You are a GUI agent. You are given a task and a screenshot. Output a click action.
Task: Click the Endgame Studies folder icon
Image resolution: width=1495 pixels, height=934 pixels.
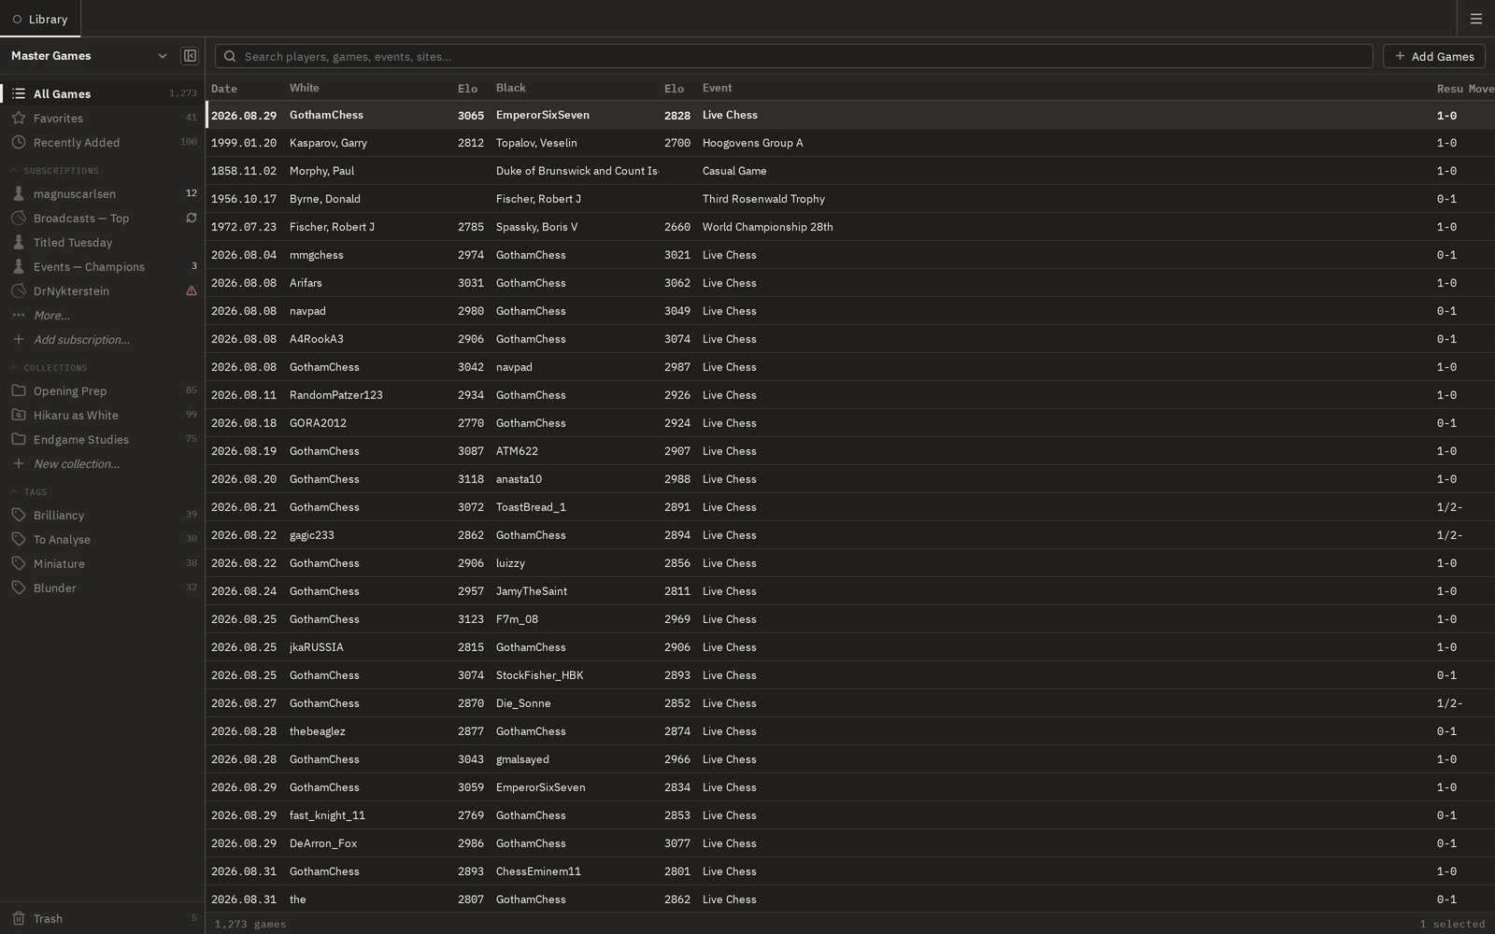click(19, 439)
